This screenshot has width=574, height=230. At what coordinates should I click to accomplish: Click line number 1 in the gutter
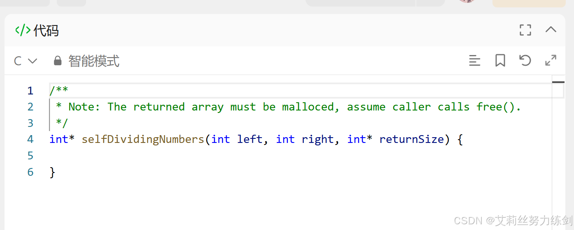[x=30, y=90]
